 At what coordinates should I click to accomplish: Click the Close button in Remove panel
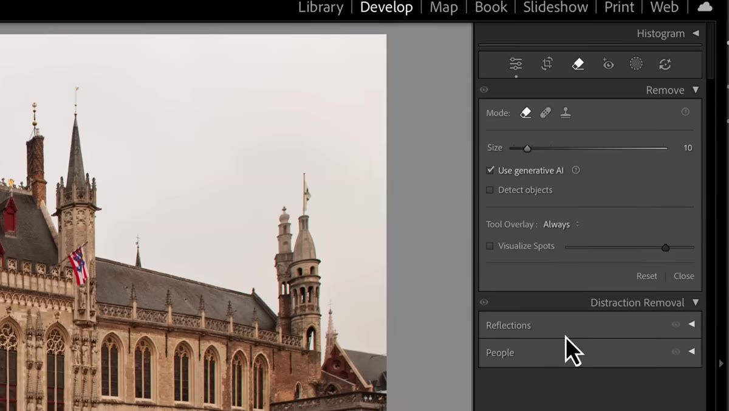[683, 276]
